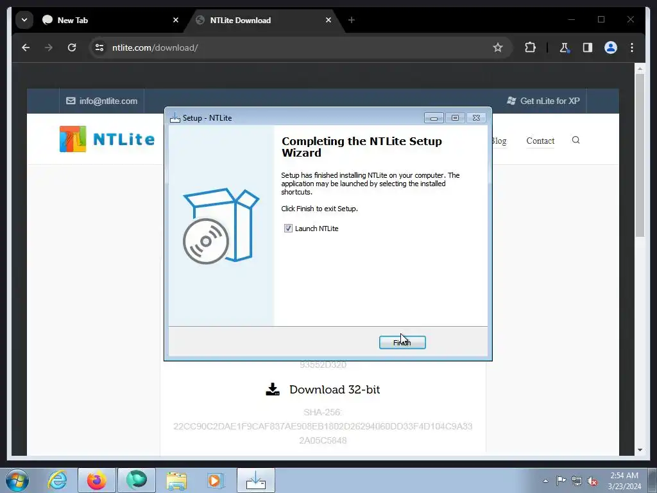Open the tab search dropdown arrow

pyautogui.click(x=24, y=20)
